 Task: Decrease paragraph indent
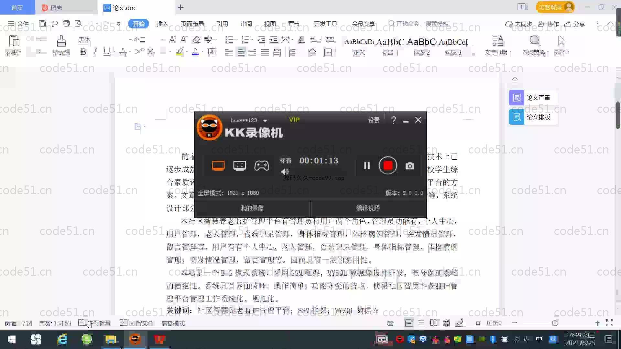(x=261, y=39)
